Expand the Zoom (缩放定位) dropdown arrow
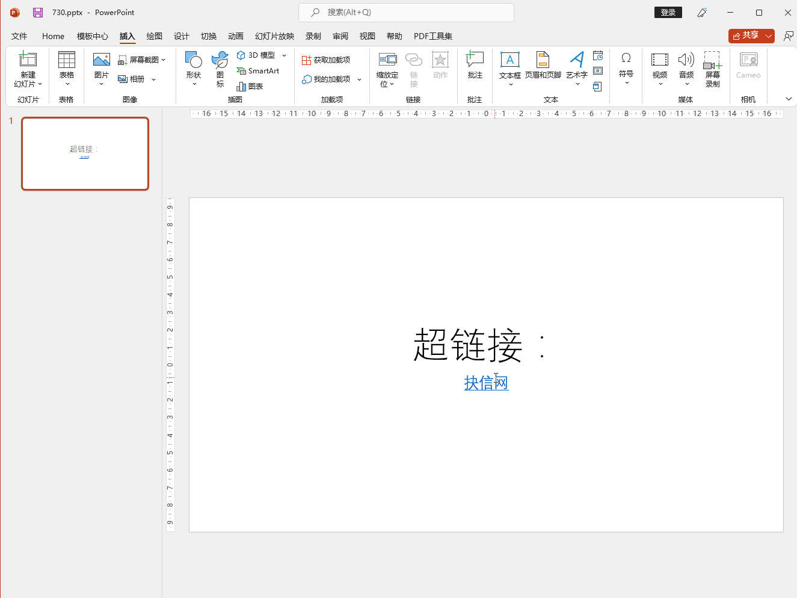Viewport: 797px width, 598px height. [x=392, y=84]
